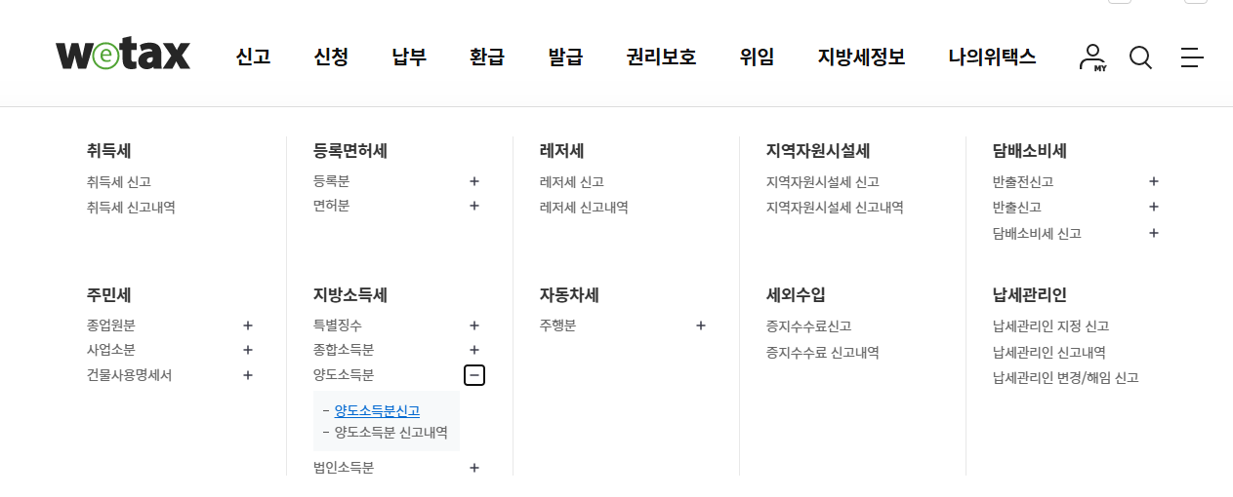Expand the 반출전신고 plus icon

coord(1154,181)
